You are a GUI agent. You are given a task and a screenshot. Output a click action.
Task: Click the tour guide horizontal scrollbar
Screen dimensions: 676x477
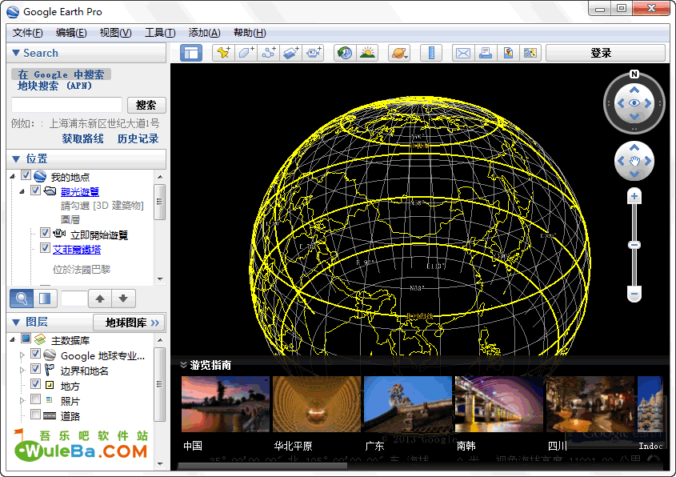262,466
